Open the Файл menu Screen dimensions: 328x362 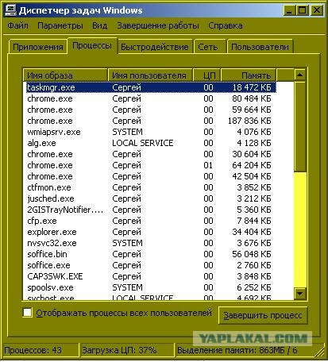[x=17, y=25]
